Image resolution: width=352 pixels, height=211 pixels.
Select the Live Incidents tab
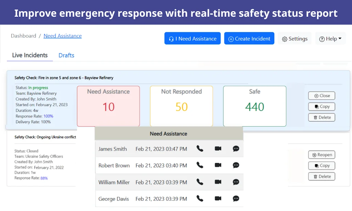tap(30, 55)
